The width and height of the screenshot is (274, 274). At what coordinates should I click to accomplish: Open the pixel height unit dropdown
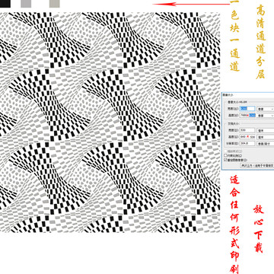click(x=266, y=116)
